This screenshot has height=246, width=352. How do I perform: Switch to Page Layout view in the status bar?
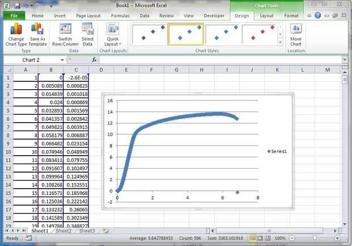260,238
